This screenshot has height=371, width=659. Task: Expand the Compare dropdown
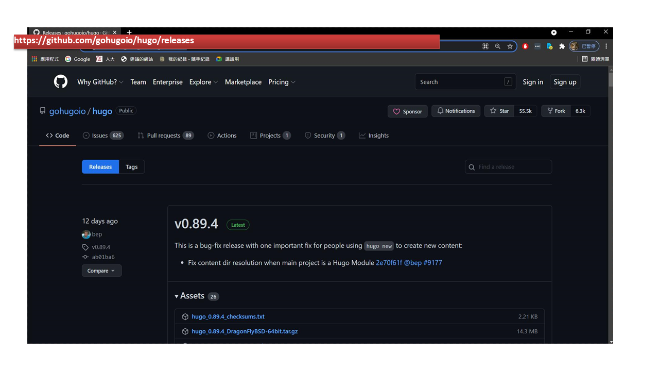click(101, 271)
